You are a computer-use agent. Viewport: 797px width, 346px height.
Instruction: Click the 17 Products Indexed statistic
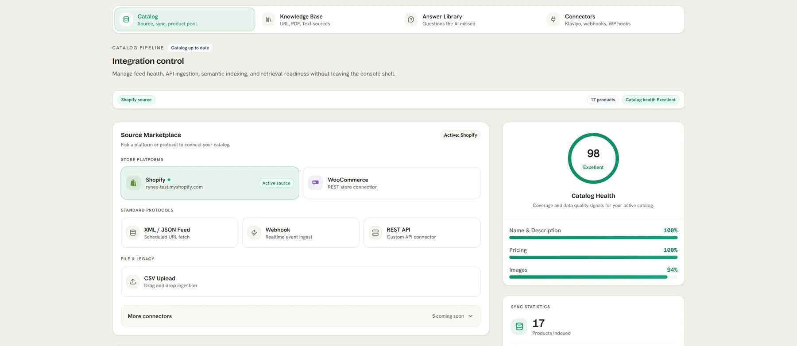coord(551,327)
